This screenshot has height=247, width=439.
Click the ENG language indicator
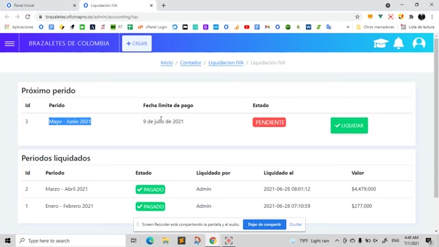tap(395, 241)
